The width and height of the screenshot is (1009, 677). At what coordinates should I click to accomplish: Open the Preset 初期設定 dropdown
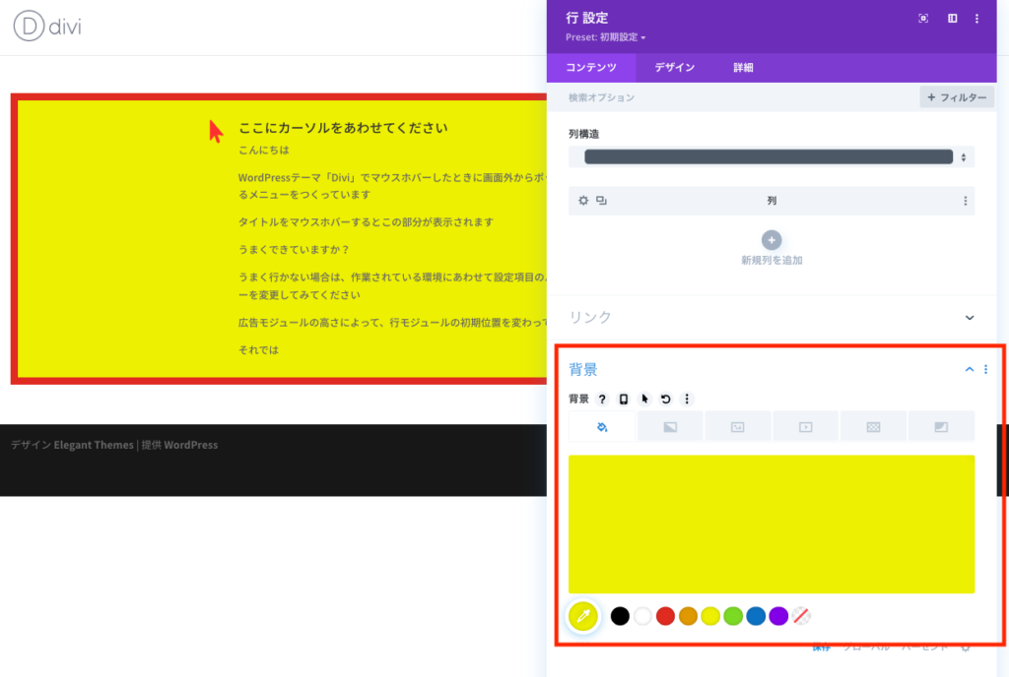[606, 37]
